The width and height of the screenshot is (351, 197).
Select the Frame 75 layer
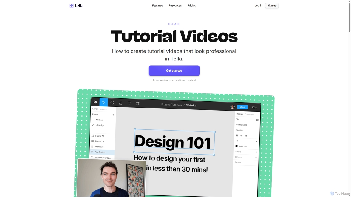(x=99, y=147)
